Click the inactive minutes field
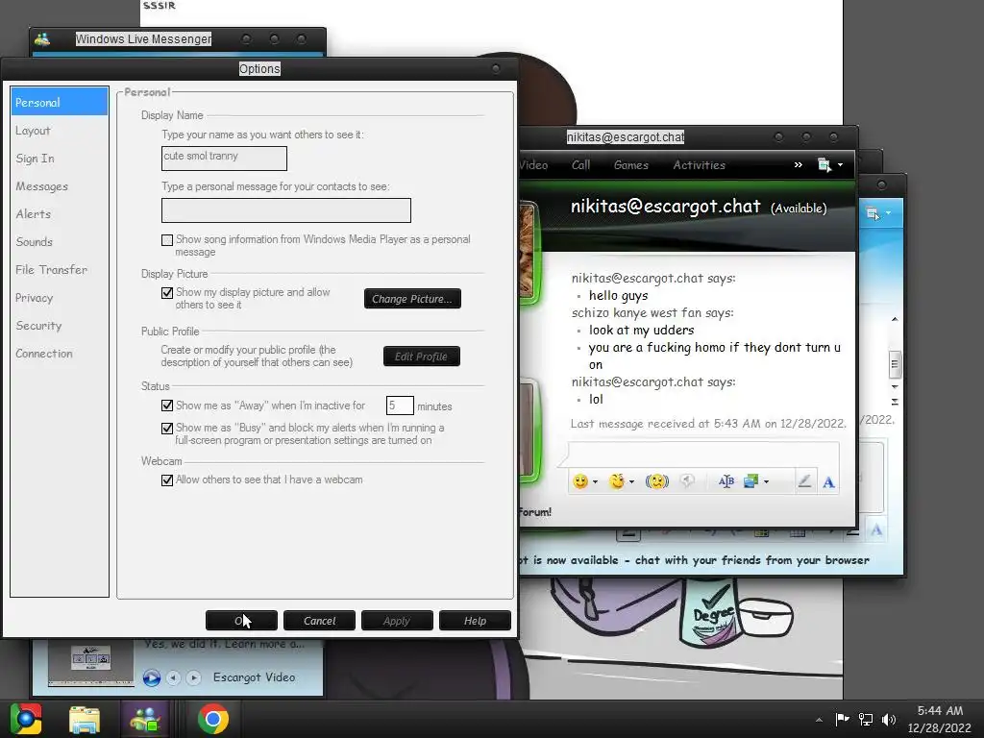The height and width of the screenshot is (738, 984). [x=400, y=406]
